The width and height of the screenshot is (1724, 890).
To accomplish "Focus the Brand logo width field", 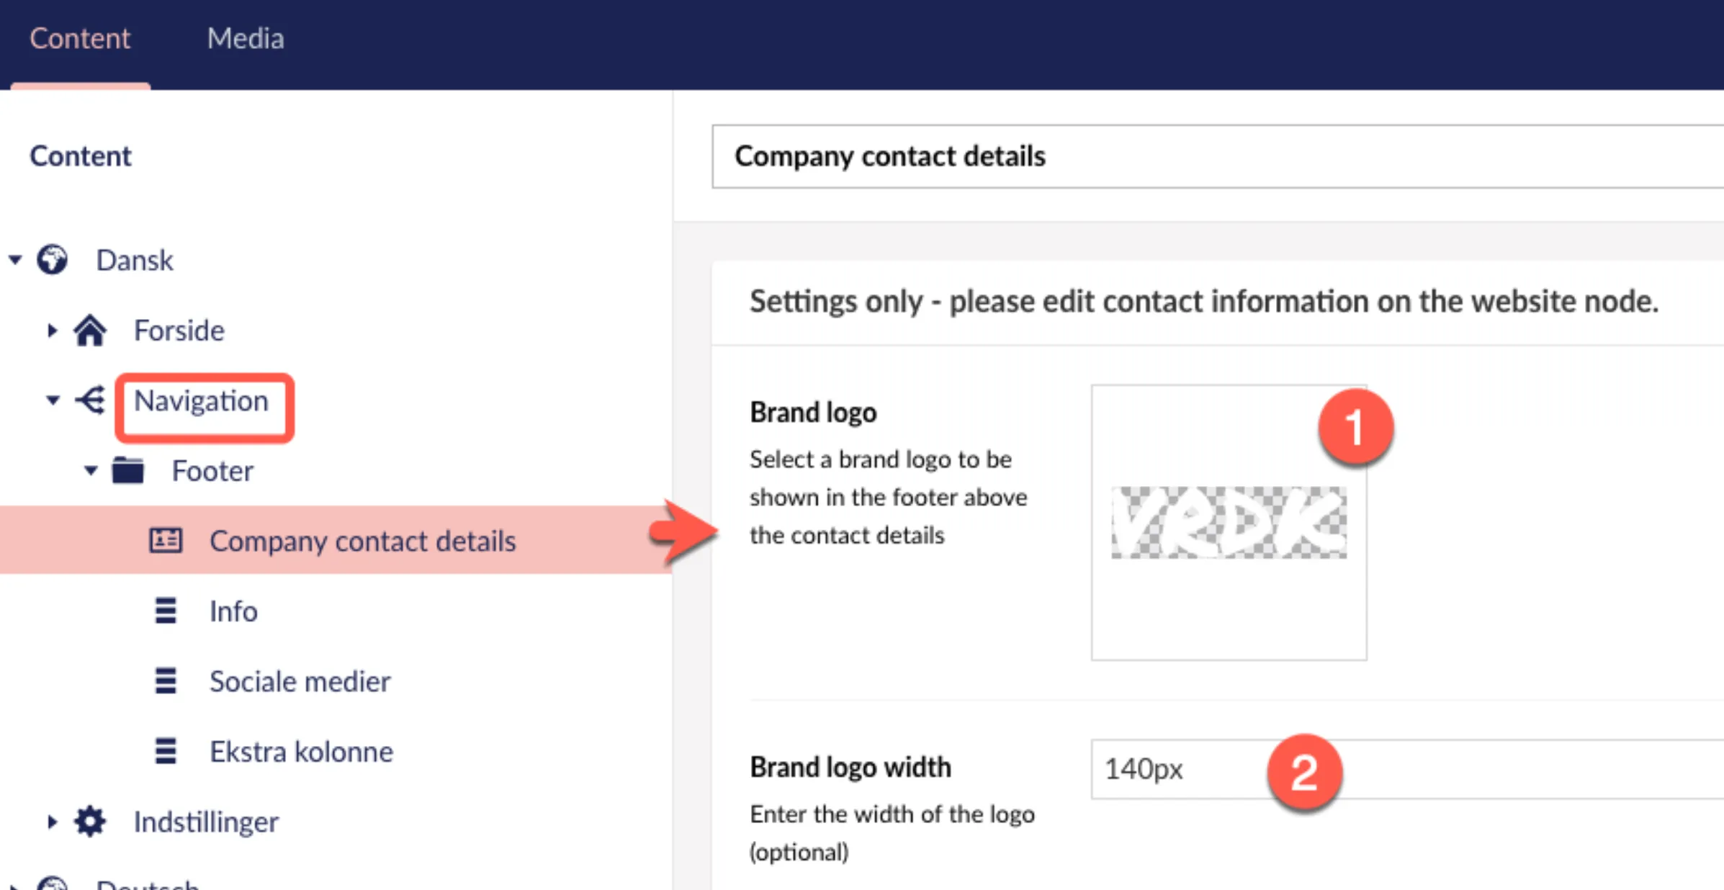I will pos(1407,769).
